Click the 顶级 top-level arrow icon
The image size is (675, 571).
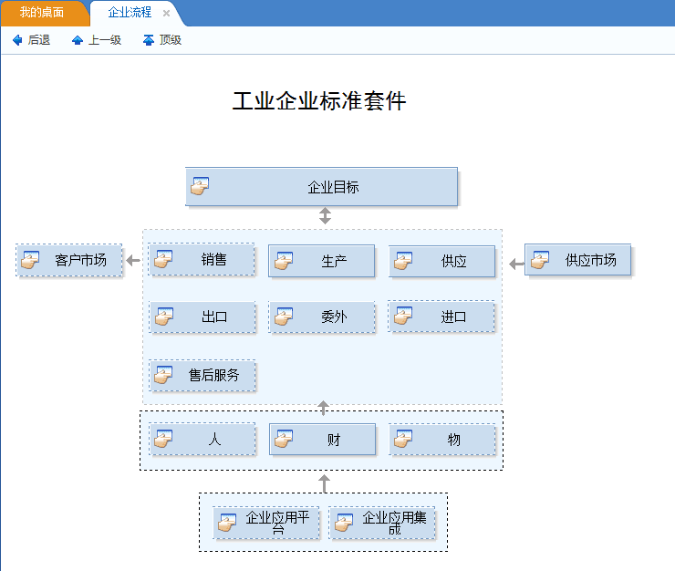(x=149, y=40)
